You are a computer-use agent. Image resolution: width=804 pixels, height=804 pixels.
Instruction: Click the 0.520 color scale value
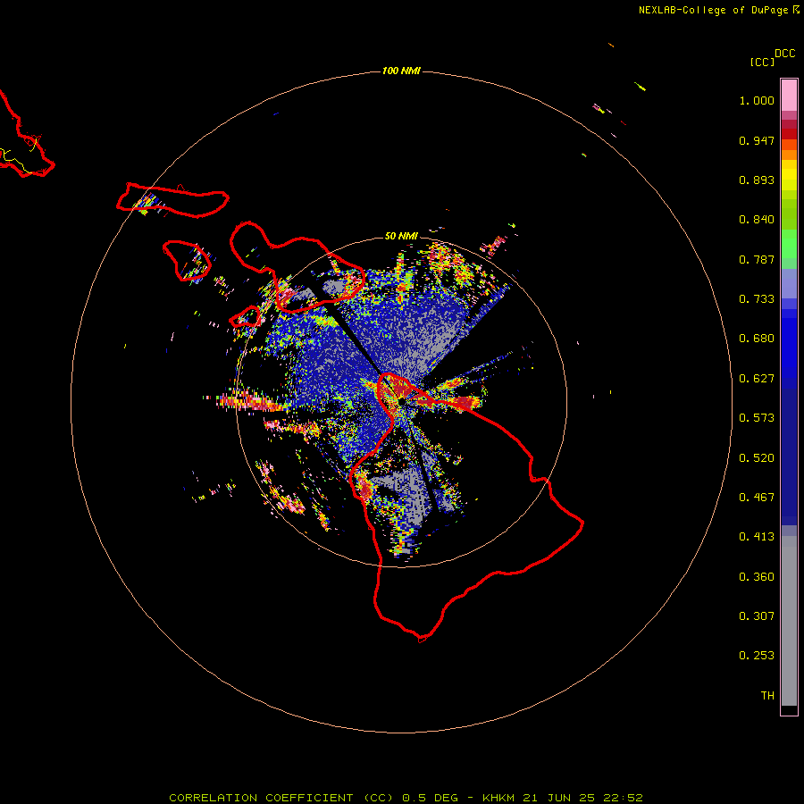point(757,458)
